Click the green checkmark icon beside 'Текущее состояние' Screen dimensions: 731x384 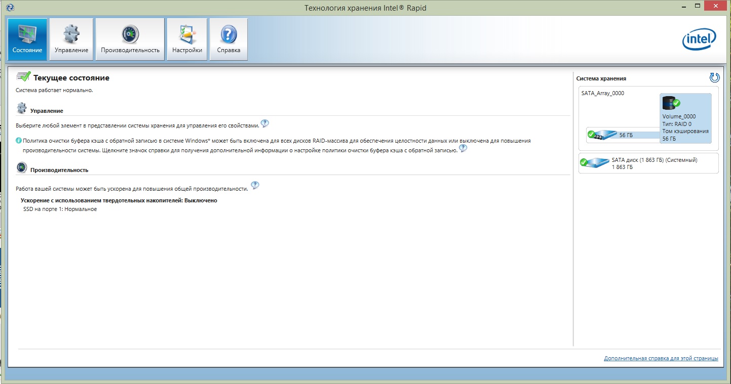pyautogui.click(x=23, y=77)
